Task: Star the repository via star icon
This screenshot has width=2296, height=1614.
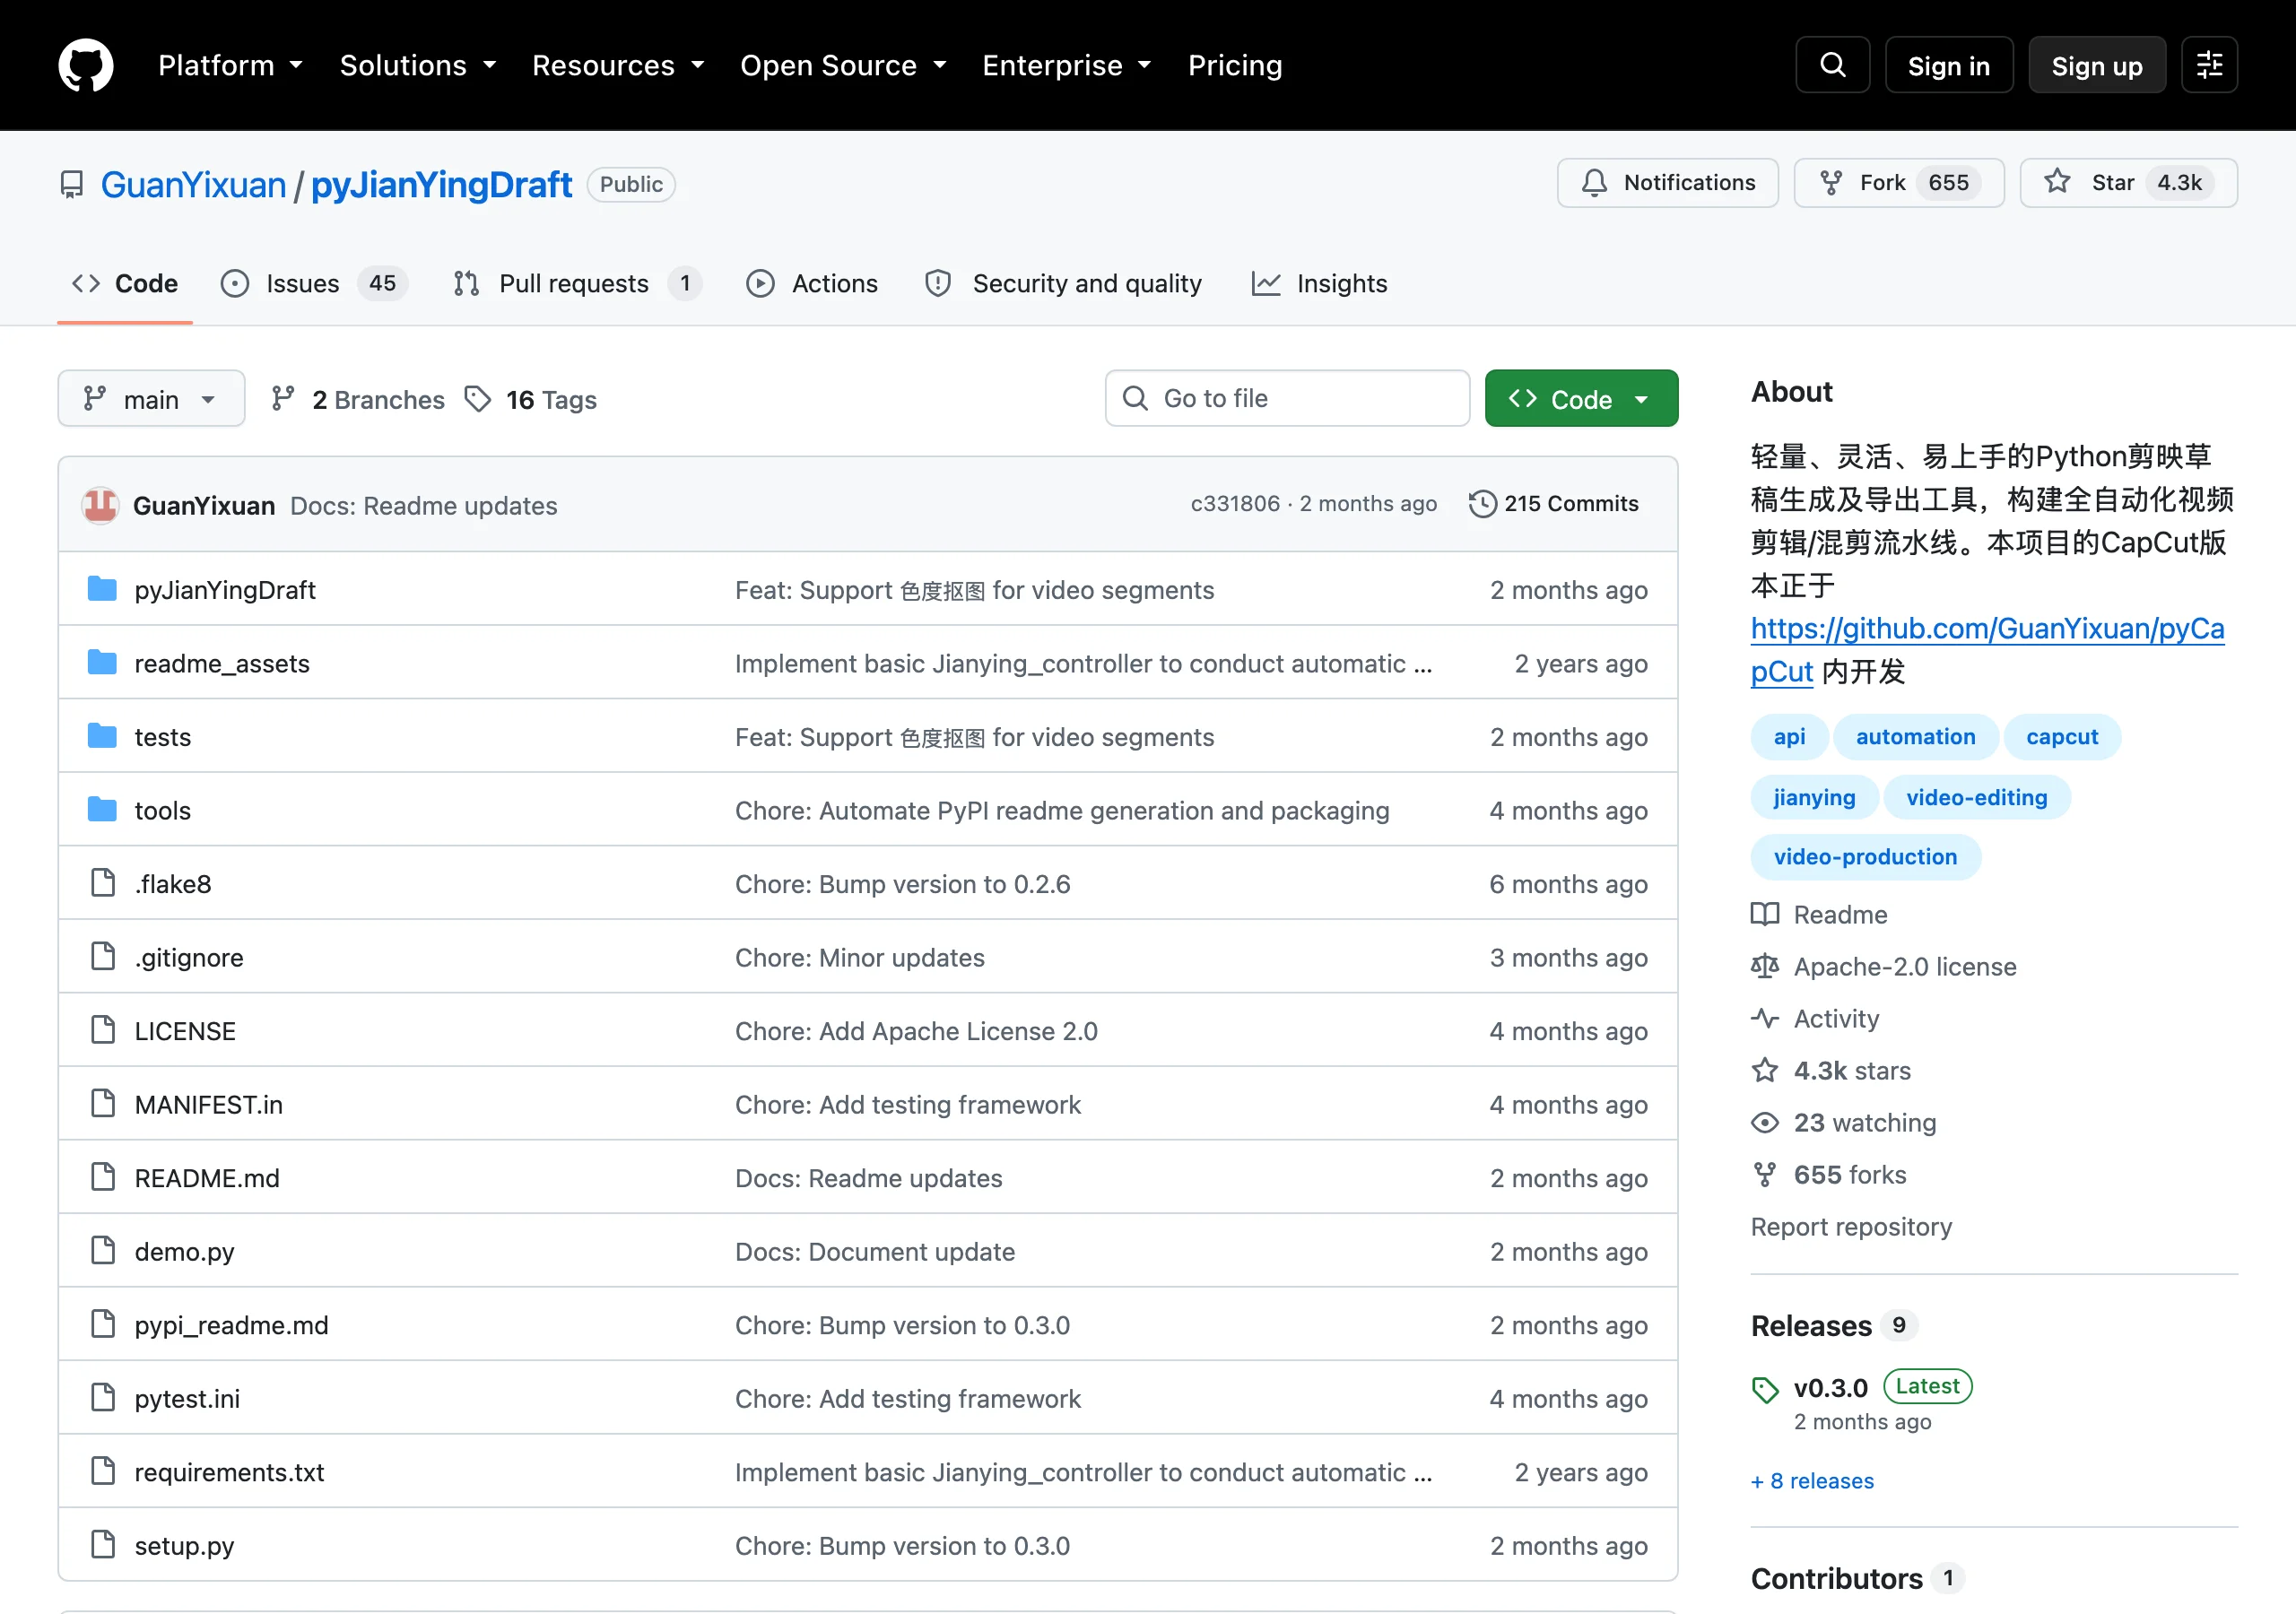Action: coord(2057,182)
